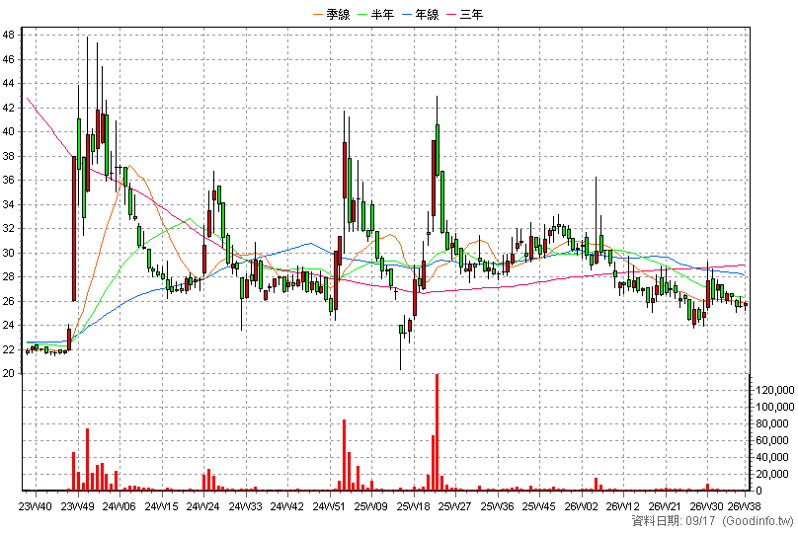Click the 25W27 x-axis label

[x=455, y=506]
